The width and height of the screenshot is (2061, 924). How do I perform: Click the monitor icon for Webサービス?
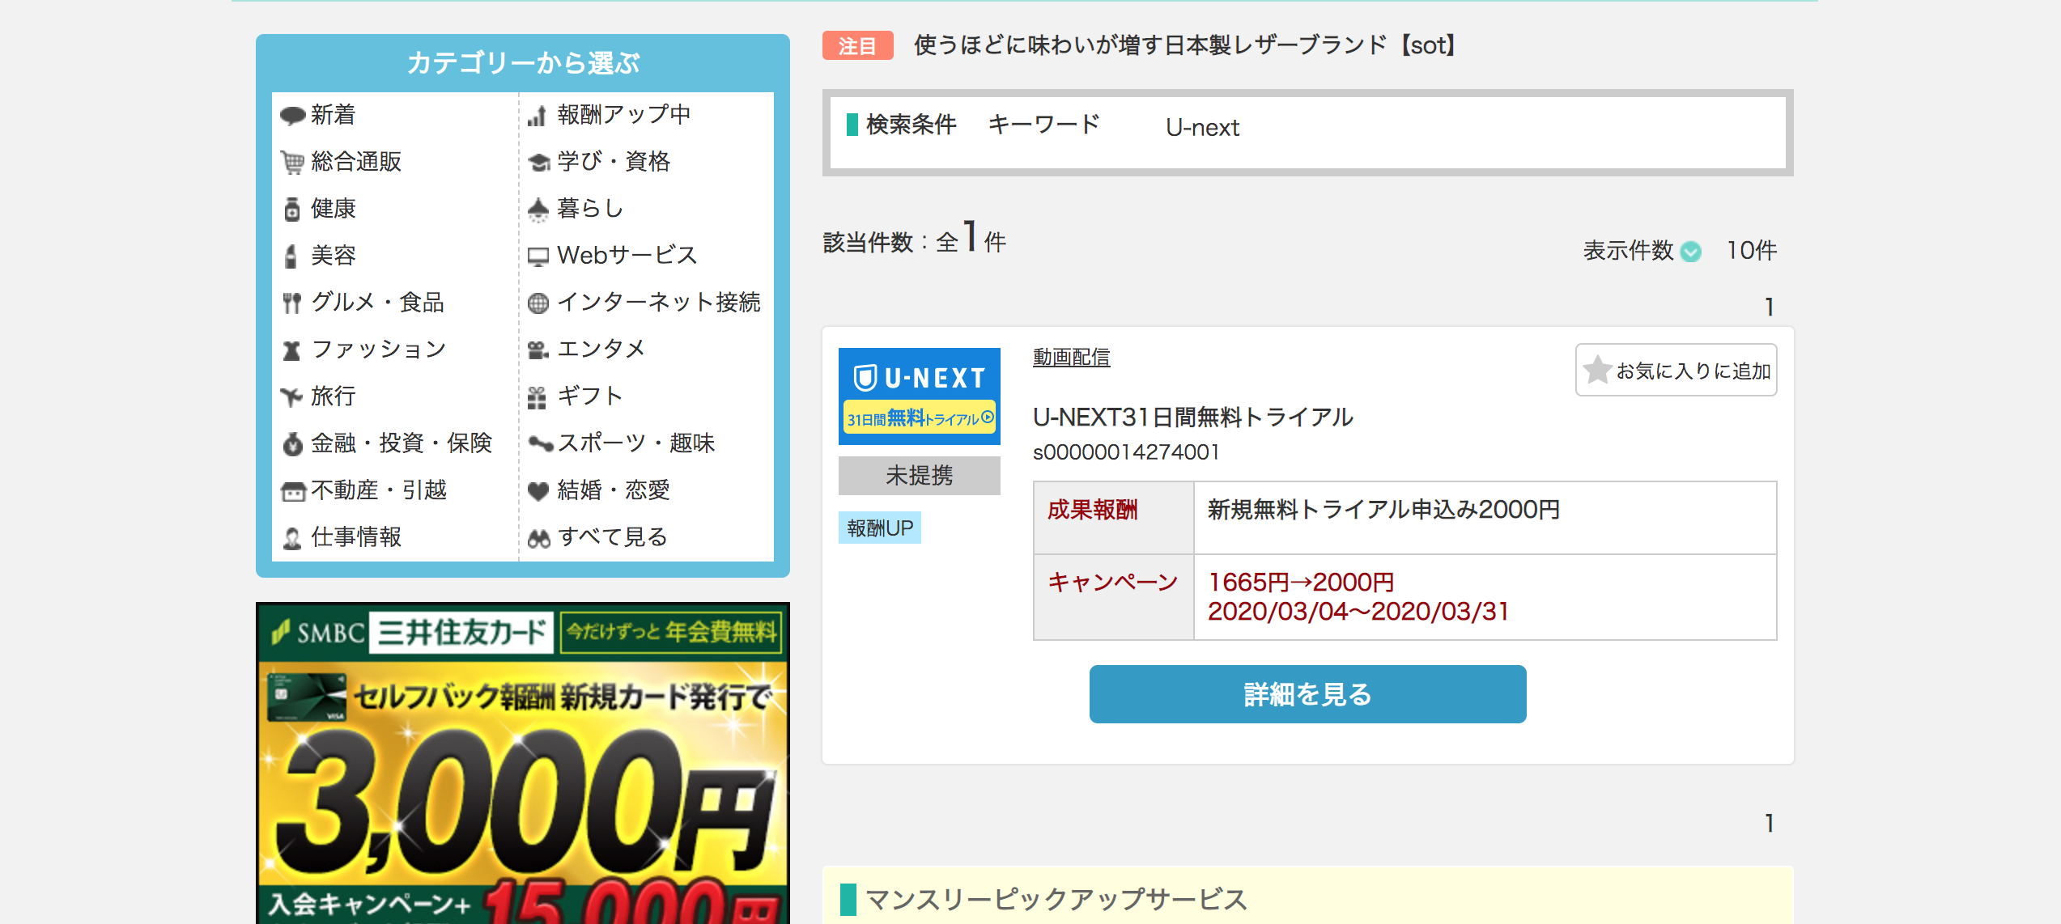538,256
